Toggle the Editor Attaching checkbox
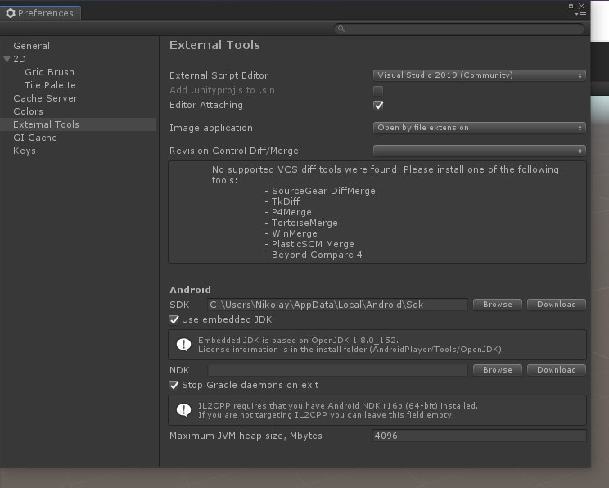Image resolution: width=609 pixels, height=488 pixels. click(x=378, y=106)
